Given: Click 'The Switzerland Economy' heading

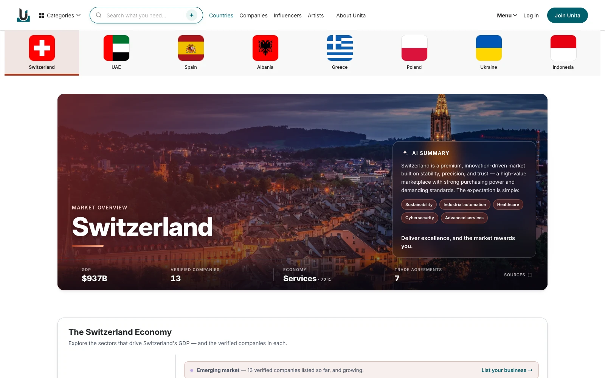Looking at the screenshot, I should 120,332.
